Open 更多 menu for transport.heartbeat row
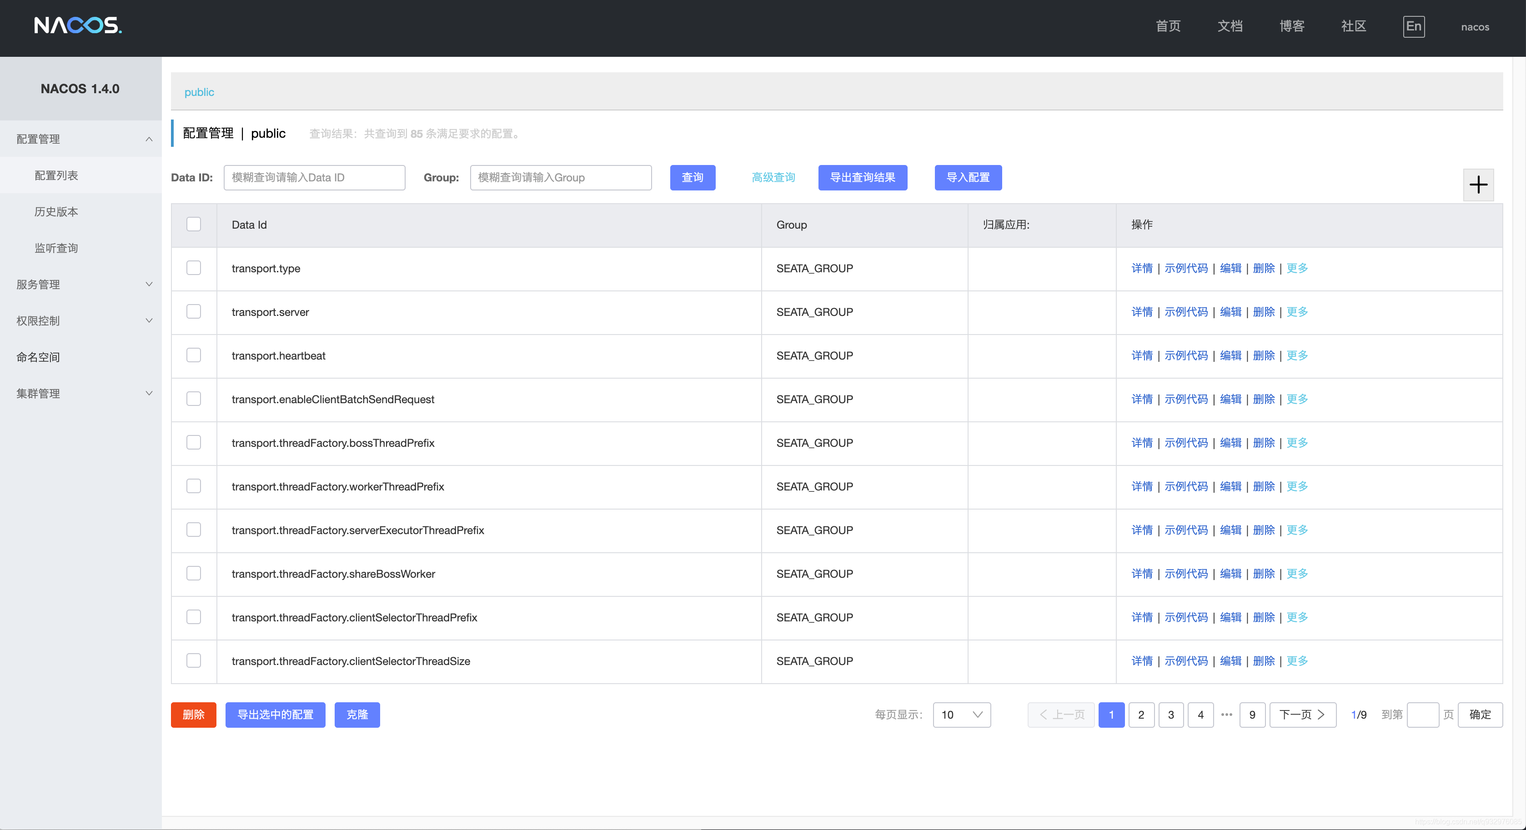The width and height of the screenshot is (1526, 830). pyautogui.click(x=1297, y=355)
